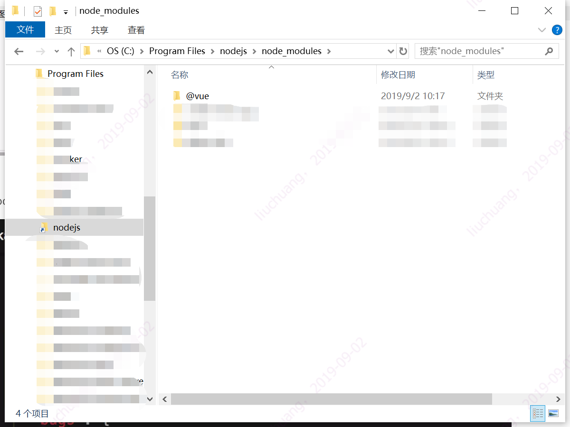The height and width of the screenshot is (427, 570).
Task: Open the address bar history dropdown
Action: tap(390, 51)
